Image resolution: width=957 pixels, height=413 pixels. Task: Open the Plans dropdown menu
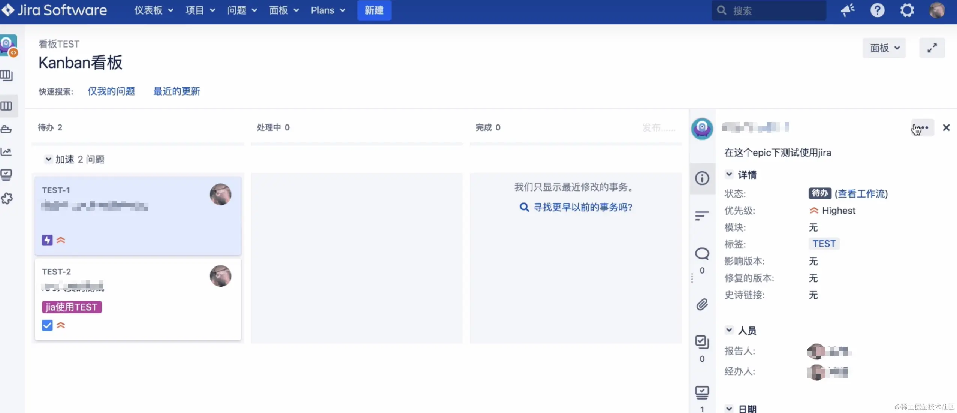click(328, 10)
